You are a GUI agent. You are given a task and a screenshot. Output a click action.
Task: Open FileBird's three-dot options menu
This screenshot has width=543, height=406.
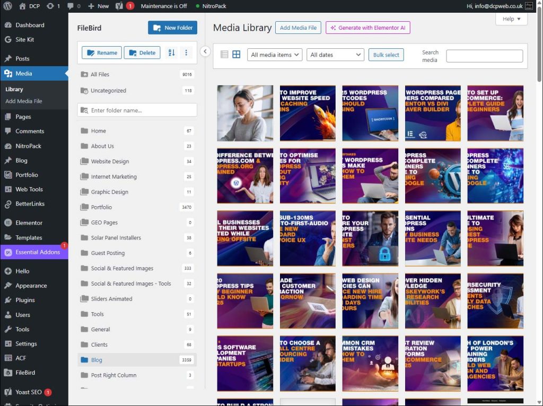186,53
